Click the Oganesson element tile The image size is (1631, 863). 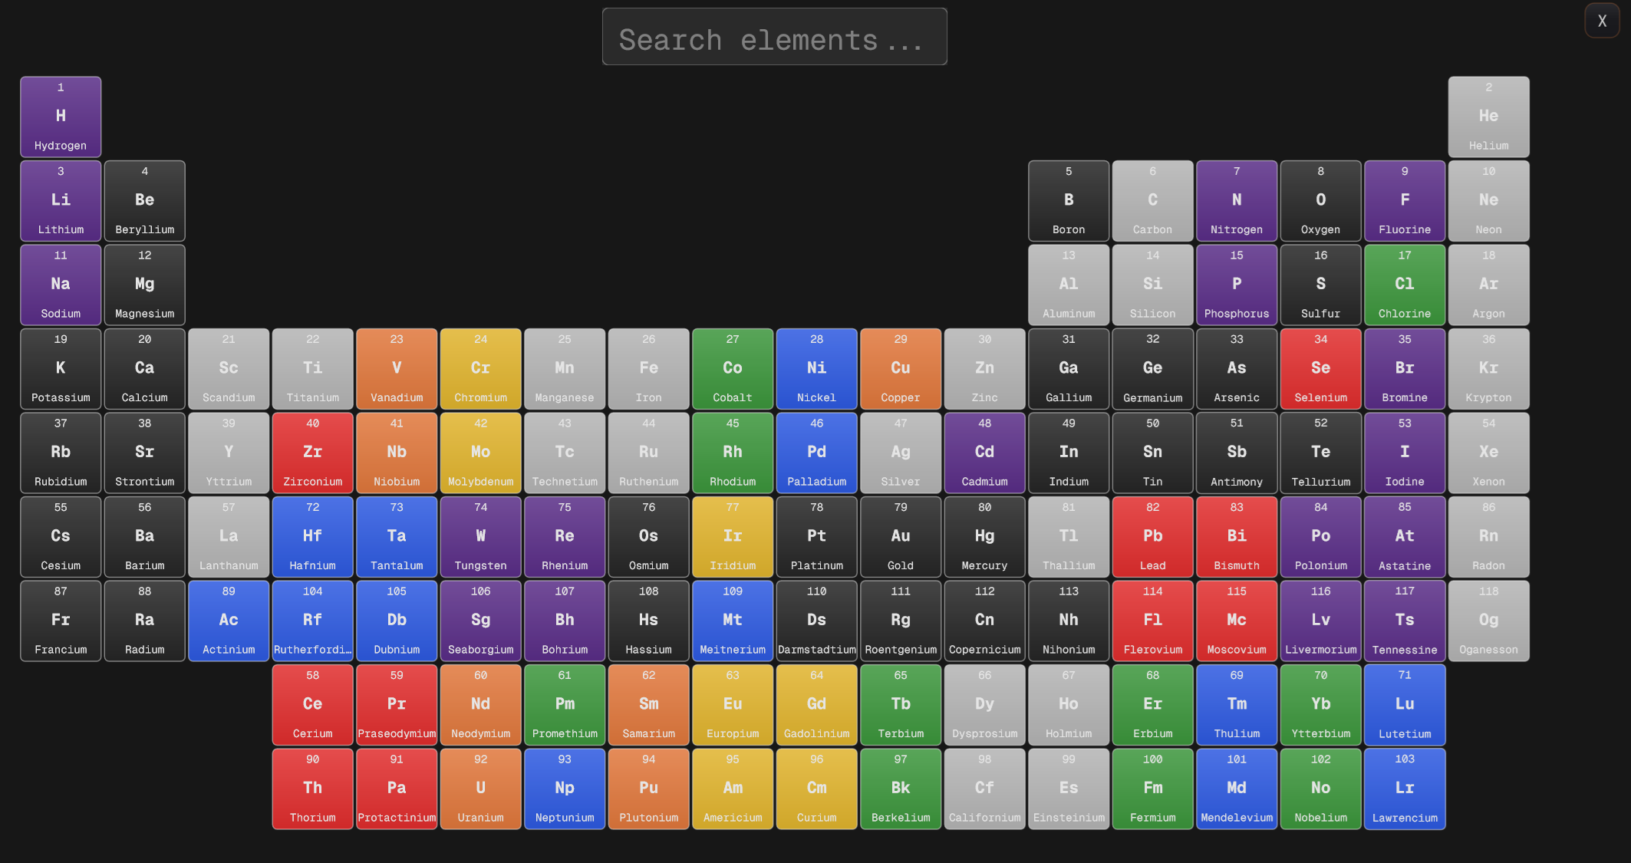pyautogui.click(x=1488, y=621)
